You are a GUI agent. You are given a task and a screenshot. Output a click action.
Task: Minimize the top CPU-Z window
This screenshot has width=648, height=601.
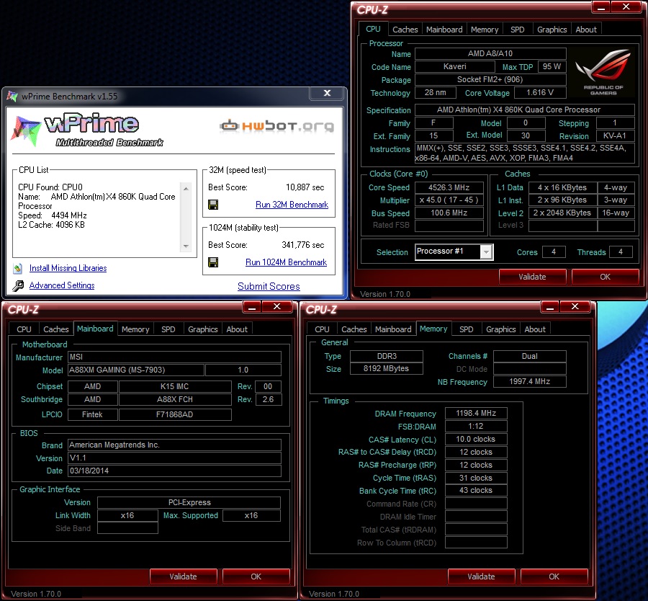601,7
